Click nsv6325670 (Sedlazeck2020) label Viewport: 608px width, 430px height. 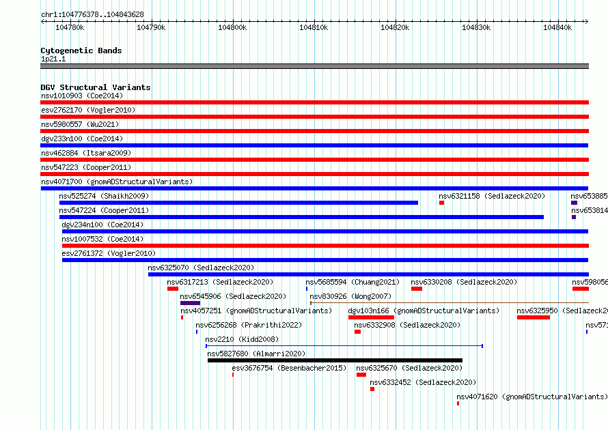[409, 368]
